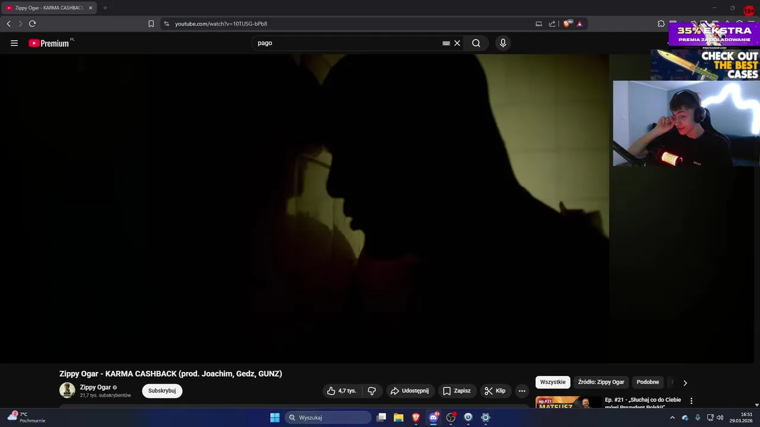Open the YouTube guide hamburger menu
Viewport: 760px width, 427px height.
tap(14, 43)
